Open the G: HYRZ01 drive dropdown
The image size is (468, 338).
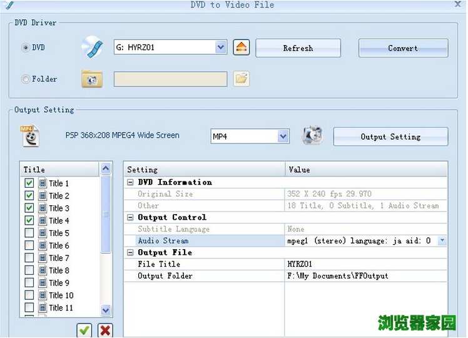(221, 48)
